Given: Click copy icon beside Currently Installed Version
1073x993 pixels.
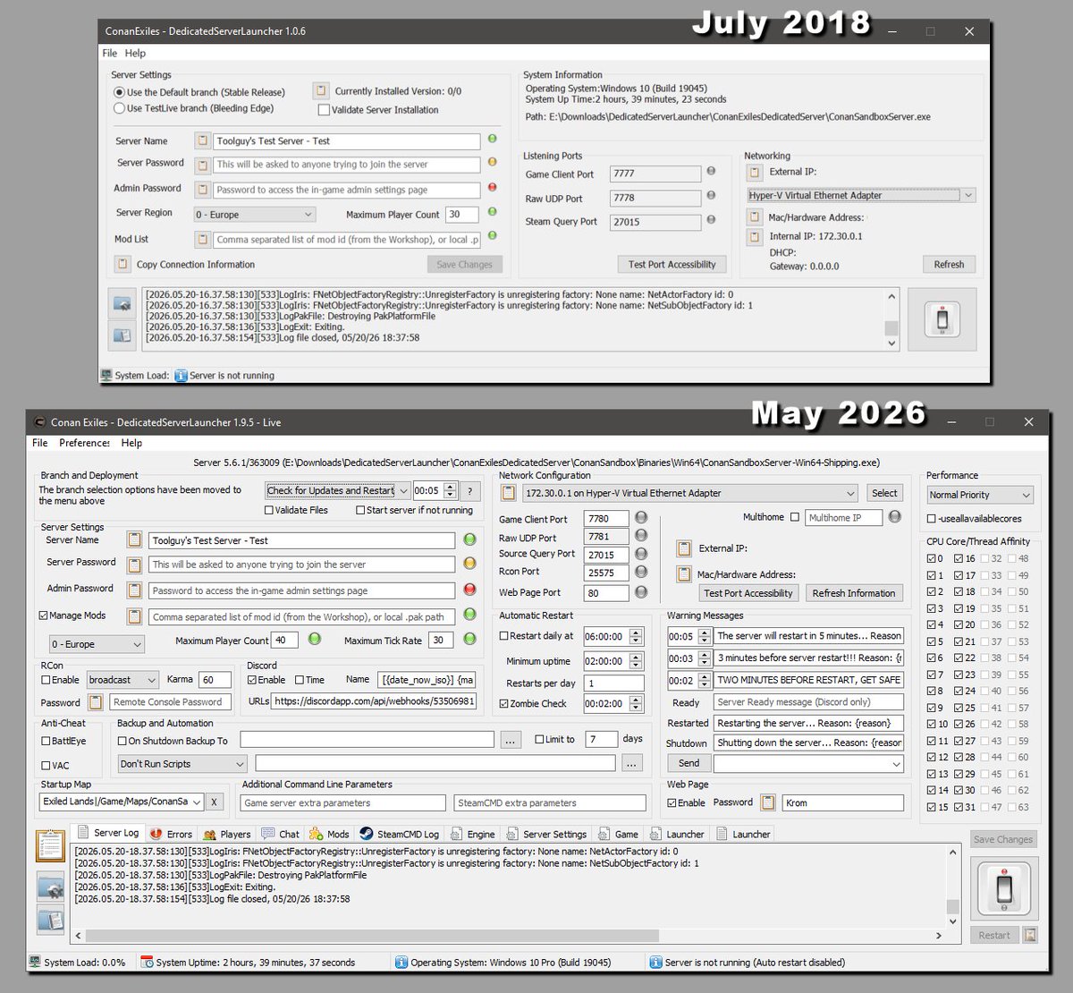Looking at the screenshot, I should pyautogui.click(x=321, y=90).
